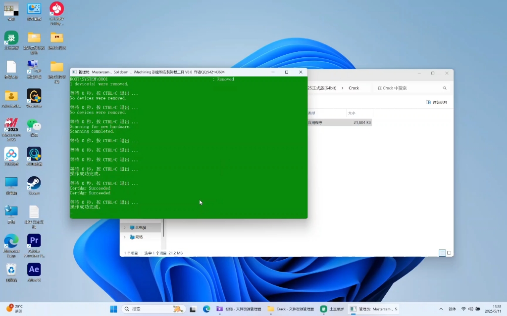Click the chevron before Crack in the address bar

pyautogui.click(x=343, y=88)
